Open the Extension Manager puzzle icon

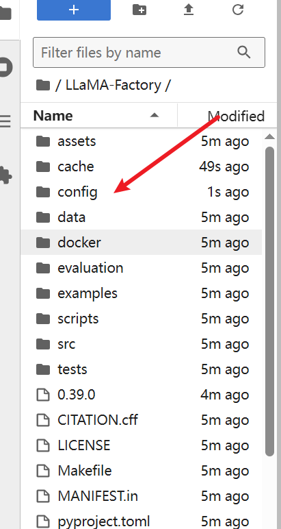click(5, 175)
